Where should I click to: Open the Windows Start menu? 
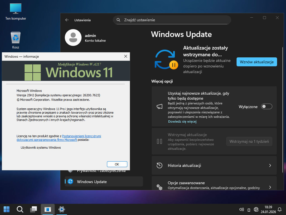point(6,209)
